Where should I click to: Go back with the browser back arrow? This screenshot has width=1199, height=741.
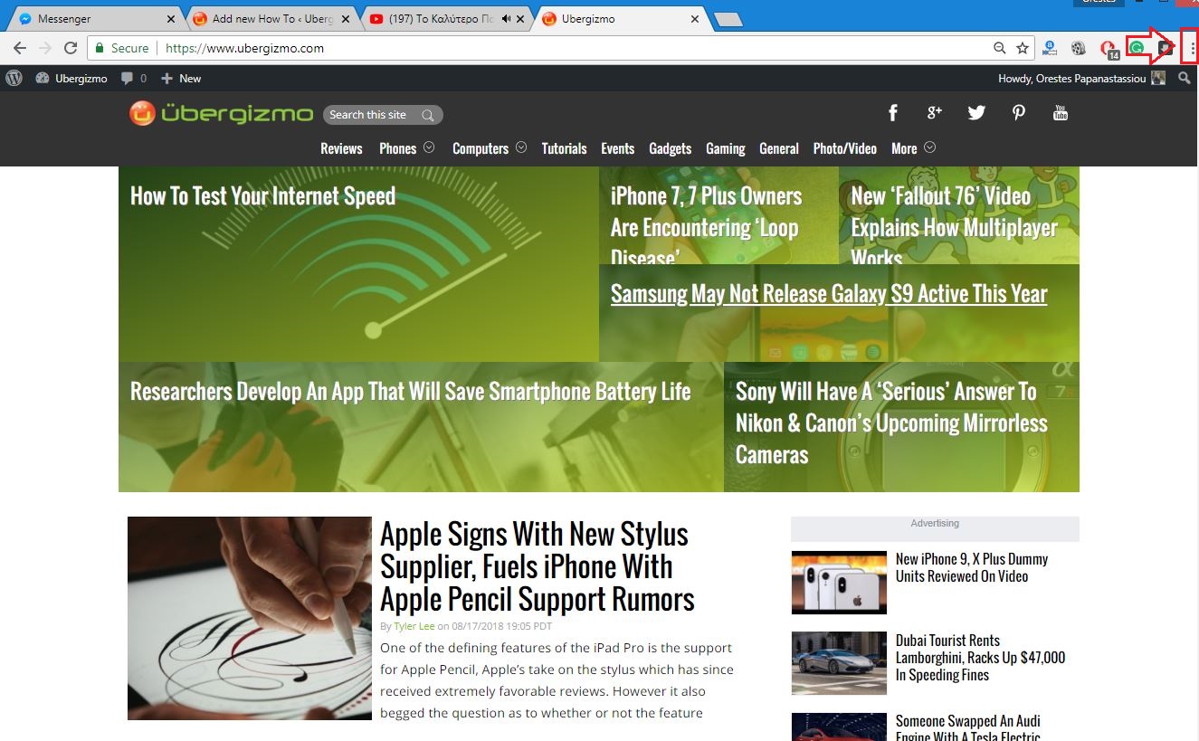click(x=19, y=48)
